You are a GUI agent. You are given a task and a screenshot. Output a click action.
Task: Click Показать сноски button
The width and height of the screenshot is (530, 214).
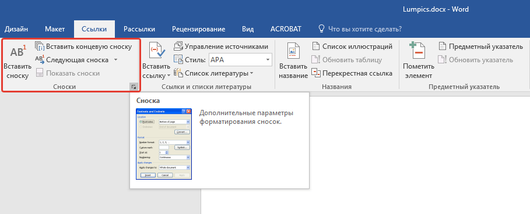click(x=68, y=73)
